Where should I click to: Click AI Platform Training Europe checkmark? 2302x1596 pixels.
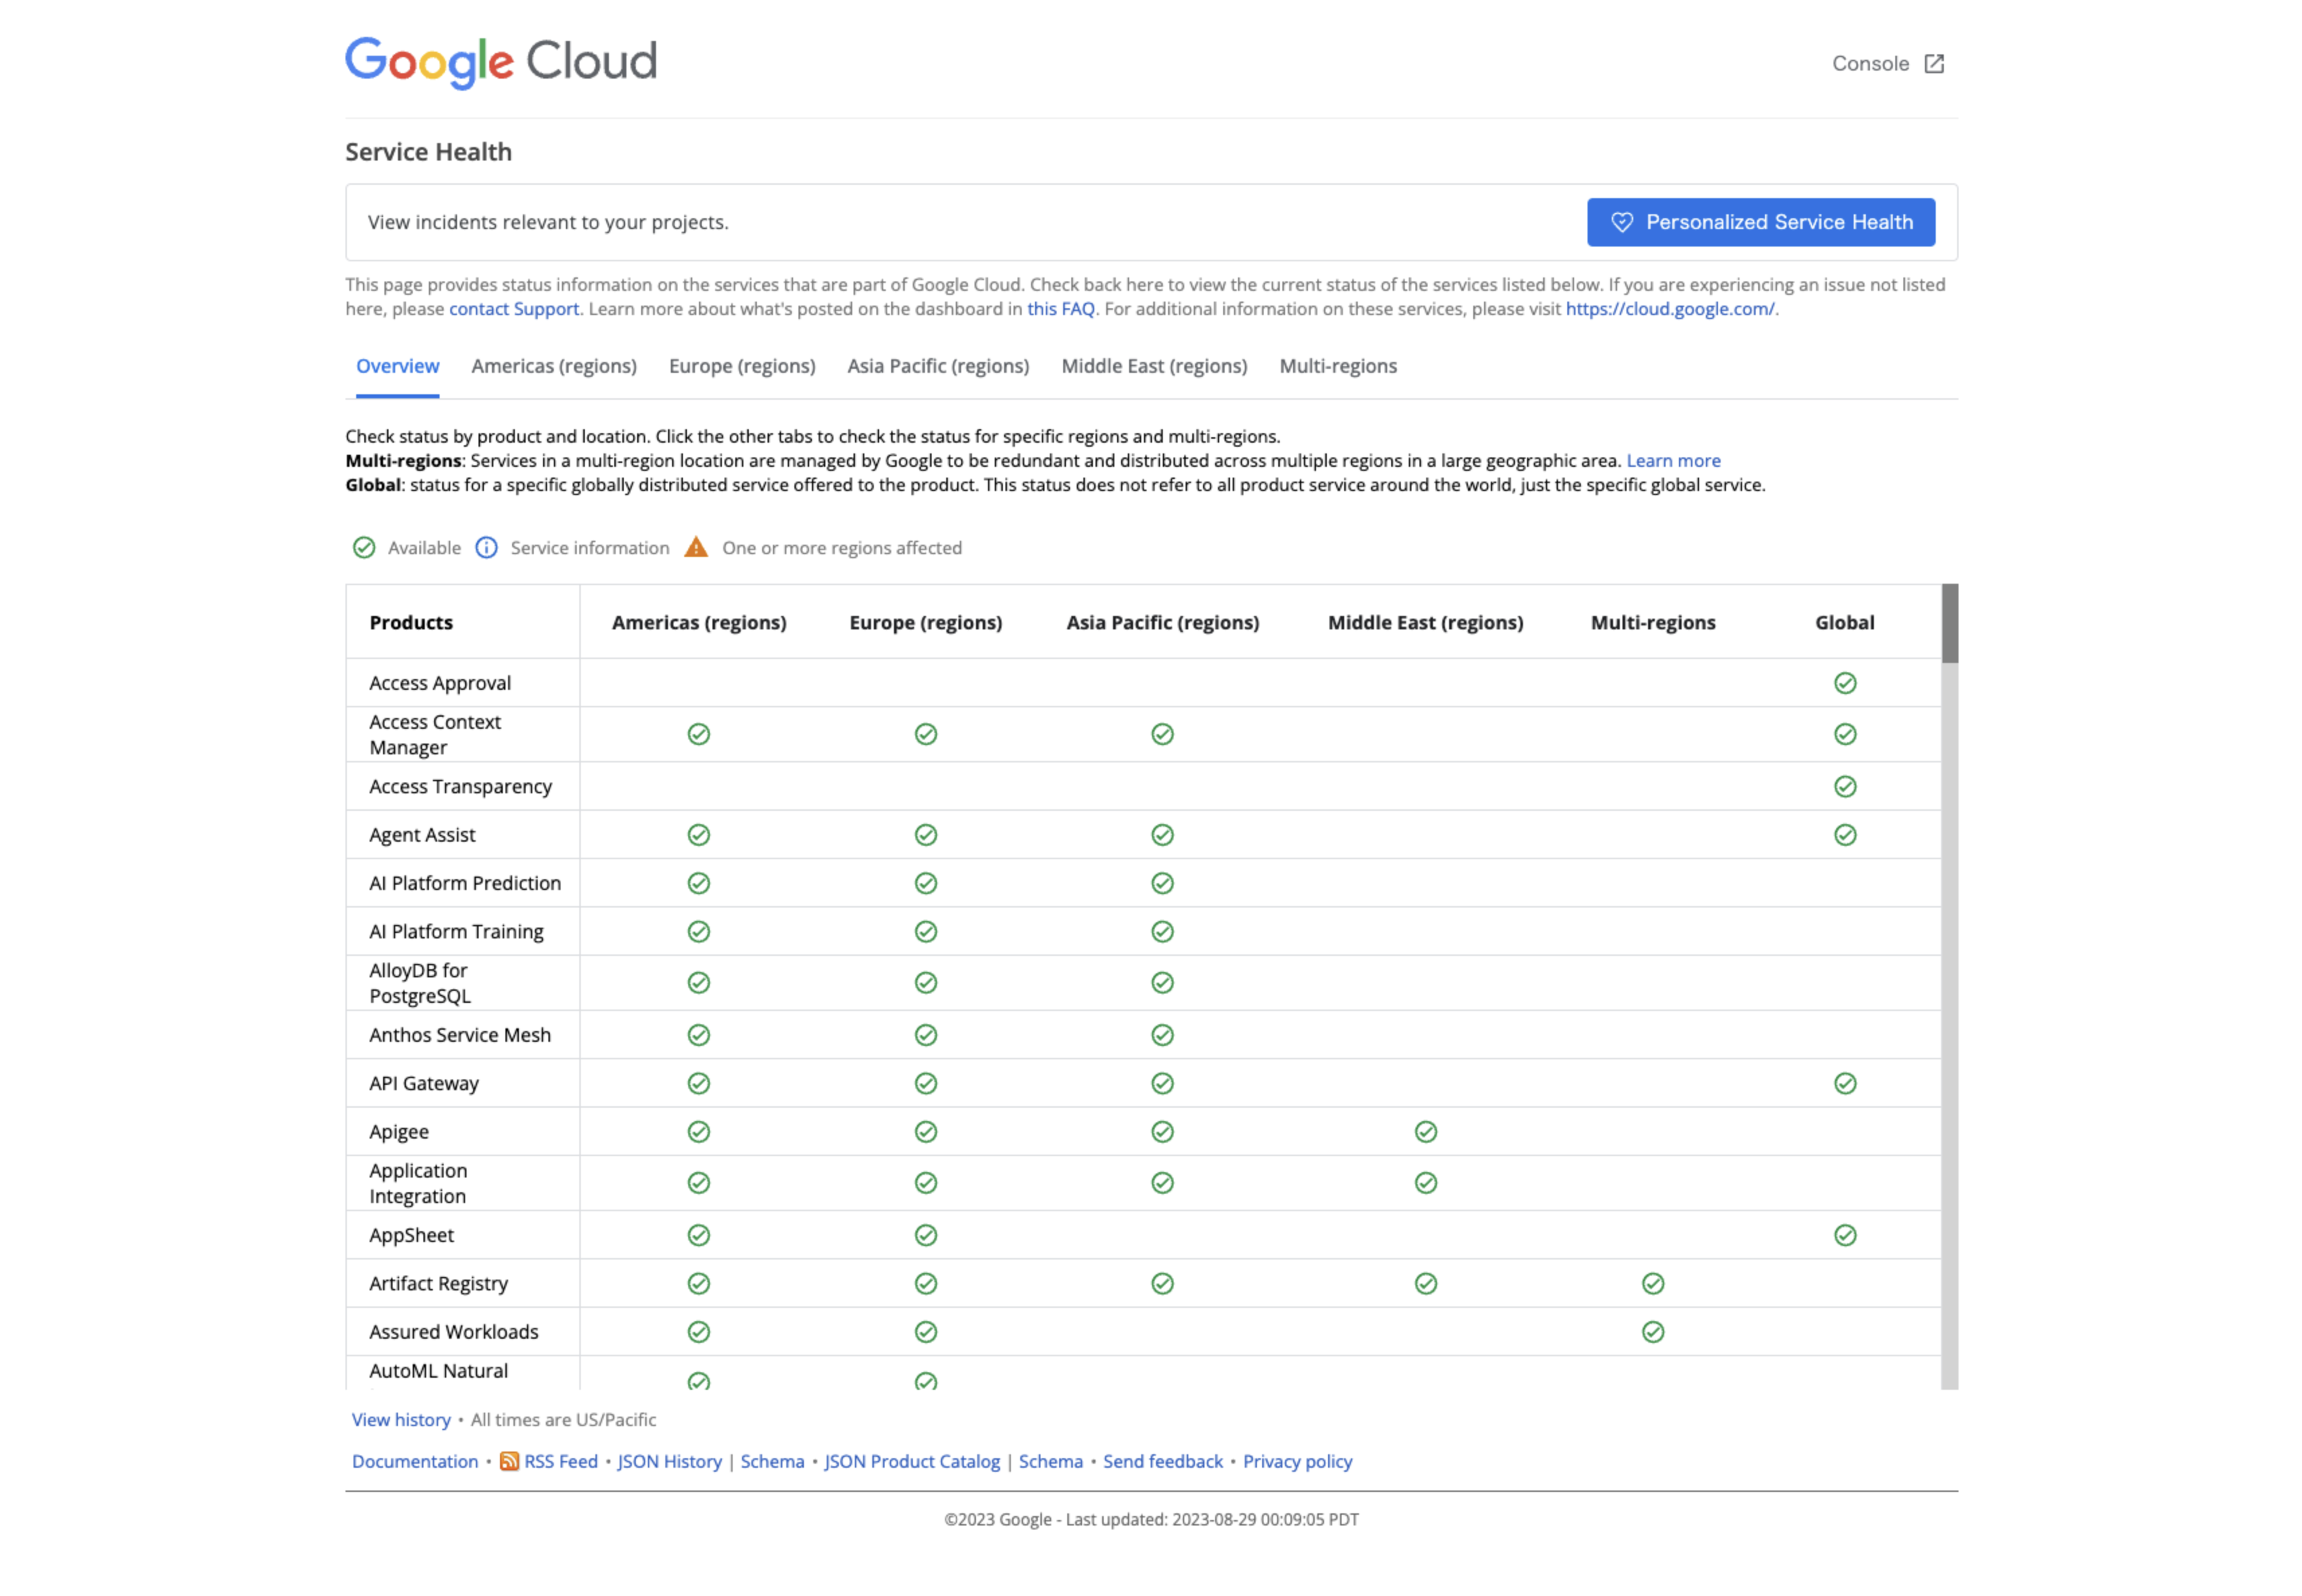pos(926,931)
